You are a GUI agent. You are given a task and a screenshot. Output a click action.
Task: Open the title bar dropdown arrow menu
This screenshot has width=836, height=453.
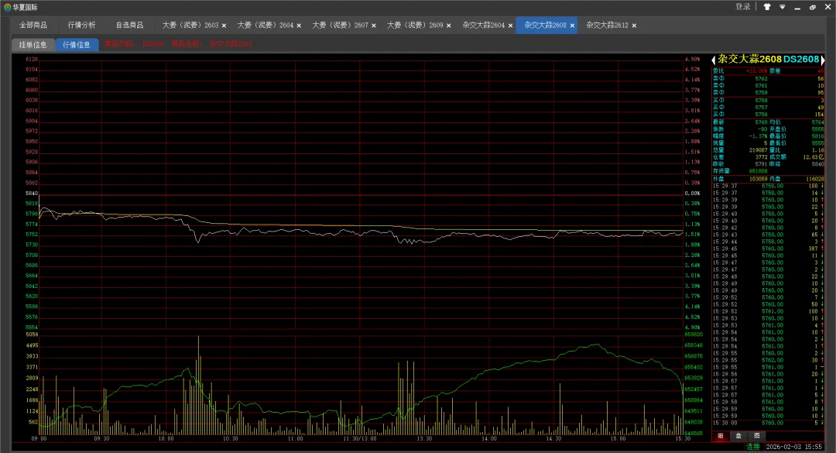click(x=782, y=7)
